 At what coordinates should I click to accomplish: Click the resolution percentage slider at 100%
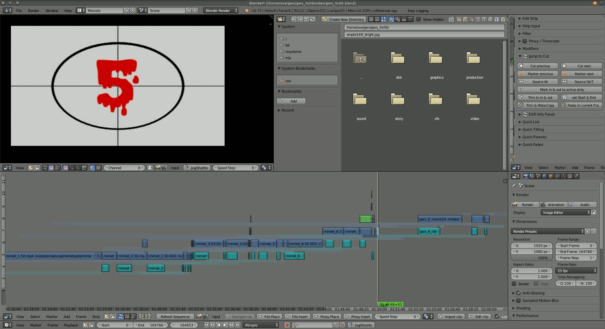(x=531, y=258)
